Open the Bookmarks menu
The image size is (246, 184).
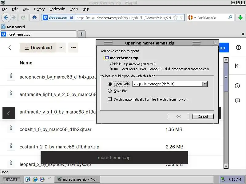(57, 9)
